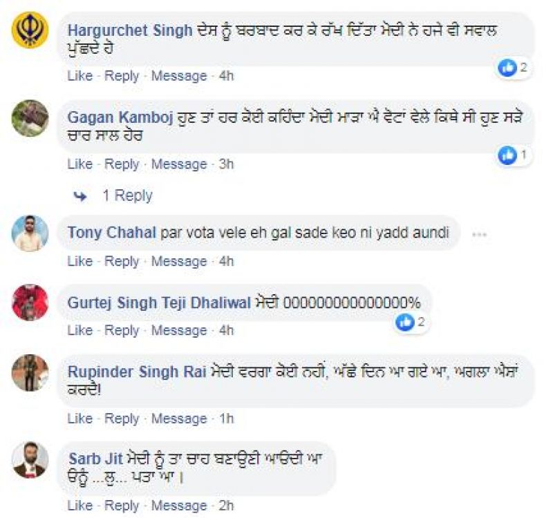Image resolution: width=553 pixels, height=518 pixels.
Task: Open options menu on Tony Chahal's comment
Action: pyautogui.click(x=478, y=234)
